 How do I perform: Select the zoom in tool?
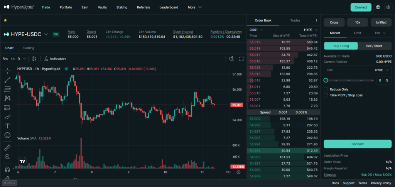pyautogui.click(x=8, y=157)
